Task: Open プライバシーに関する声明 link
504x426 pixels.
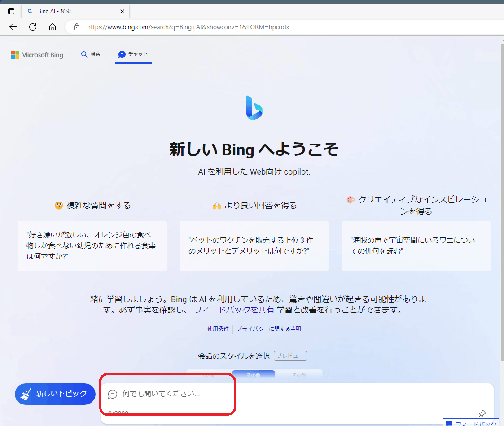Action: click(x=268, y=329)
